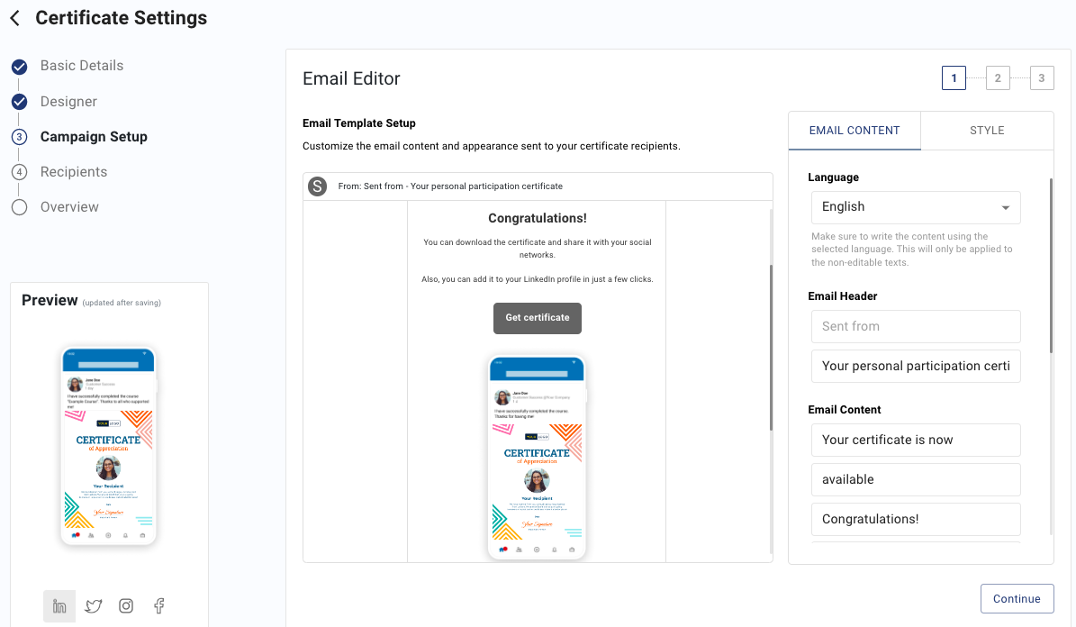Click the Designer step checkmark icon

click(19, 102)
